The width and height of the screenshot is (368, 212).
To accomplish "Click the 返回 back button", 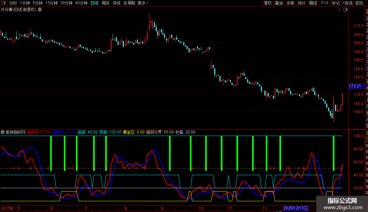I will coord(359,3).
